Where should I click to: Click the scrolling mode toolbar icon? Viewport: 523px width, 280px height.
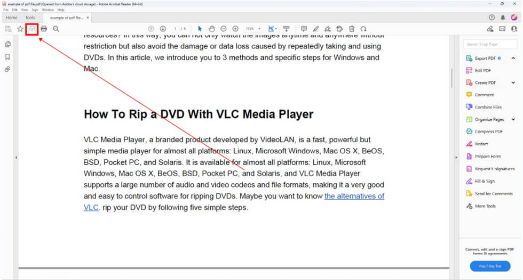pyautogui.click(x=286, y=29)
